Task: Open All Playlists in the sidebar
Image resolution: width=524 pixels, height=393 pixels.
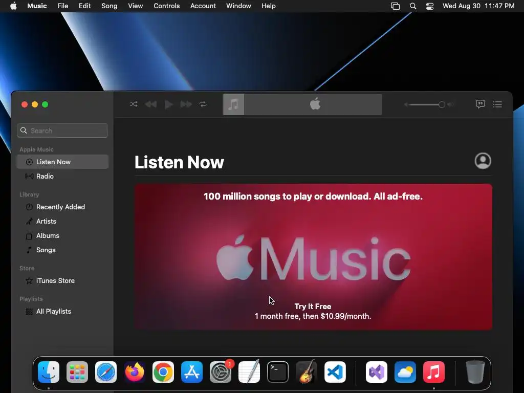Action: coord(62,312)
